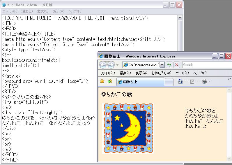Close the Internet Explorer window
Image resolution: width=232 pixels, height=165 pixels.
229,56
